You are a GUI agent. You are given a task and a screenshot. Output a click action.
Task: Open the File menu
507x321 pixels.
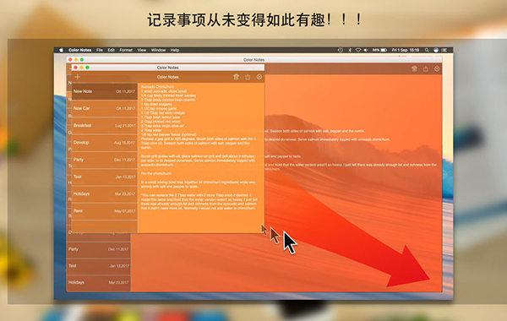(x=100, y=50)
